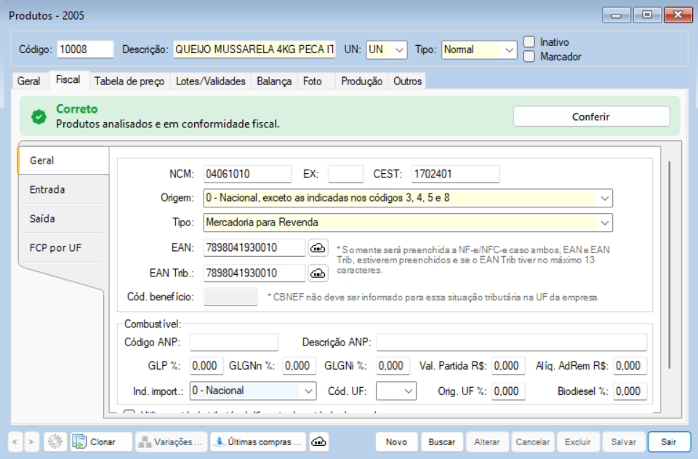Screen dimensions: 698x459
Task: Open Variações button
Action: (x=172, y=442)
